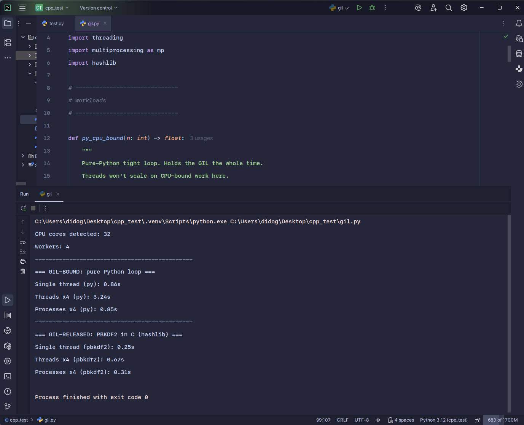524x425 pixels.
Task: Switch to the test.py editor tab
Action: (53, 24)
